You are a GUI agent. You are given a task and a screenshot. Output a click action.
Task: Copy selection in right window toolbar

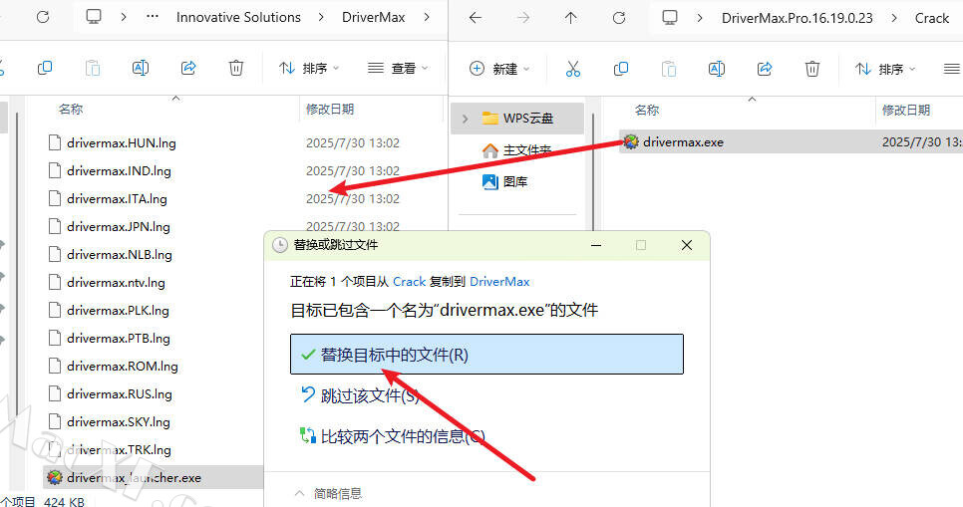pos(621,69)
